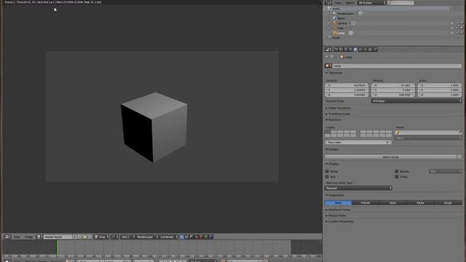Select the Camera object in outliner

(342, 23)
